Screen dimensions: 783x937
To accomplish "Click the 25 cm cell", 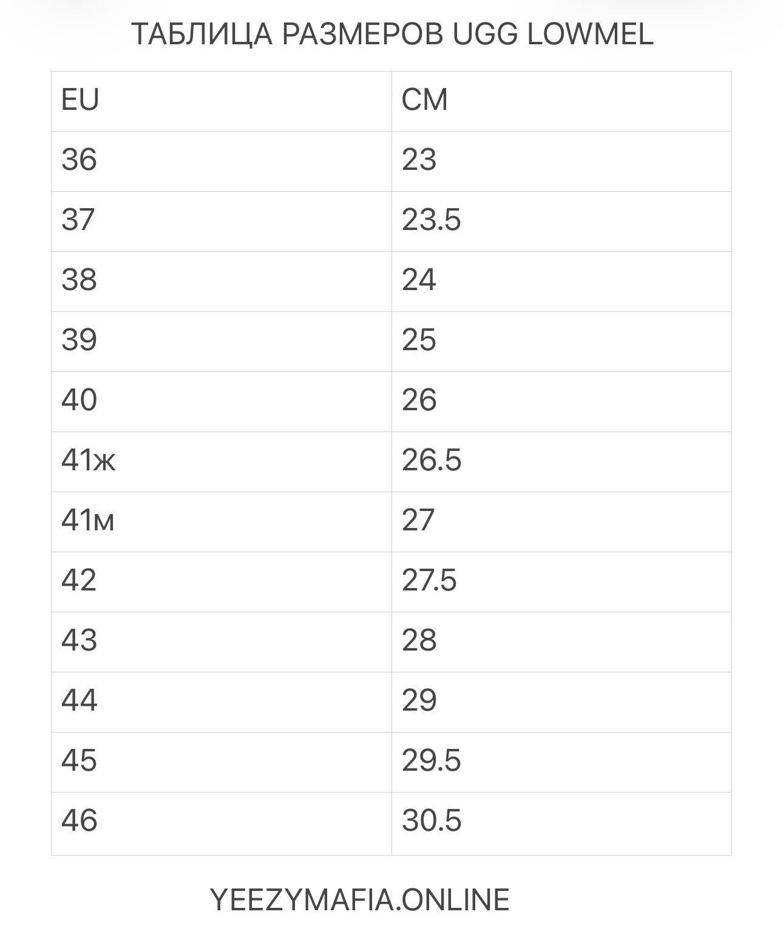I will (x=419, y=340).
